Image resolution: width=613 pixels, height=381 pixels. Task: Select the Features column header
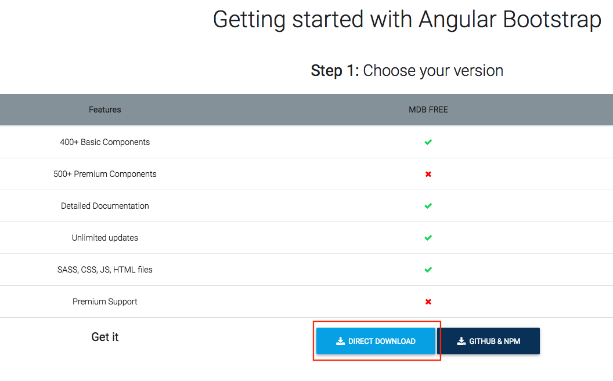point(104,110)
